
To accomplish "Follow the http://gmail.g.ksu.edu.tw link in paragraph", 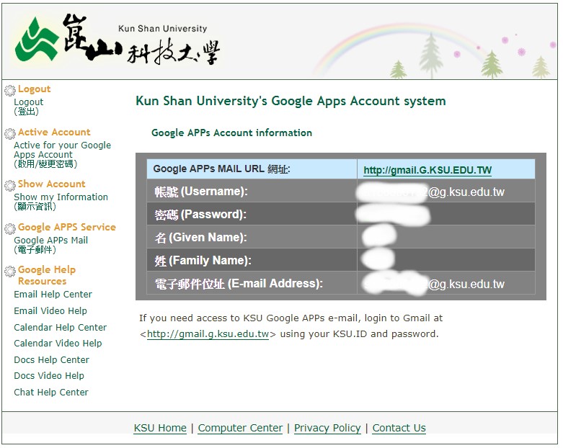I will pos(208,334).
